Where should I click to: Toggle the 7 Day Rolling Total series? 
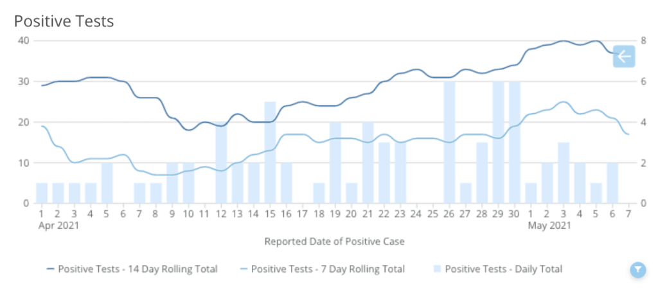[x=328, y=269]
